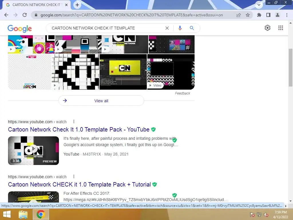Open the zigzag pattern Video thumbnail
Screen dimensions: 293x220
[171, 72]
